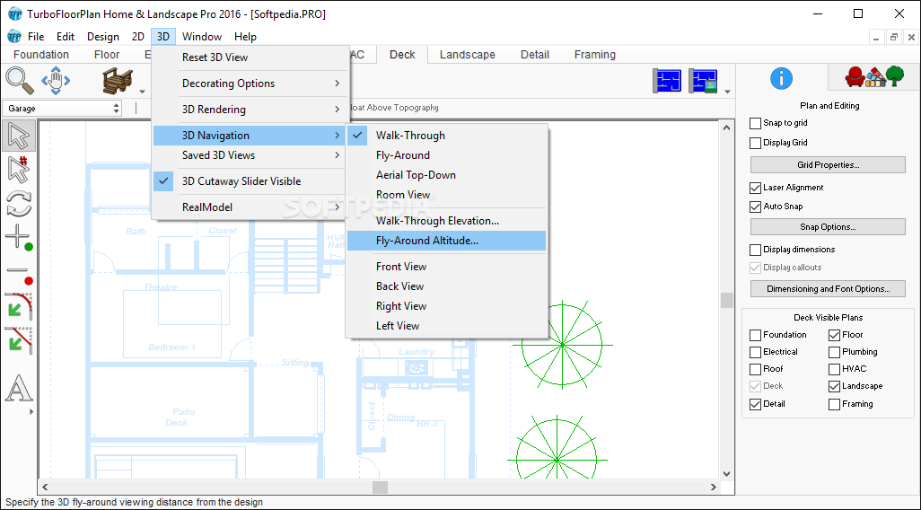Switch to the Landscape tab
921x510 pixels.
tap(467, 55)
